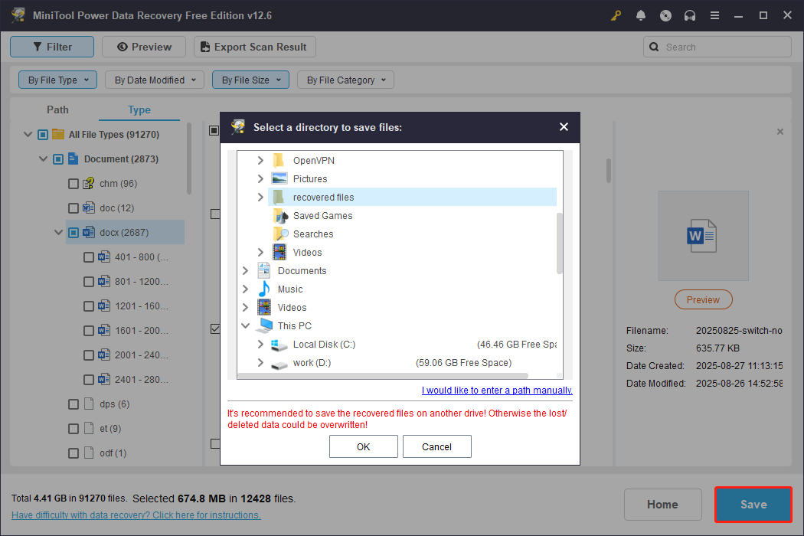Click the Filter funnel icon
The image size is (804, 536).
[36, 47]
